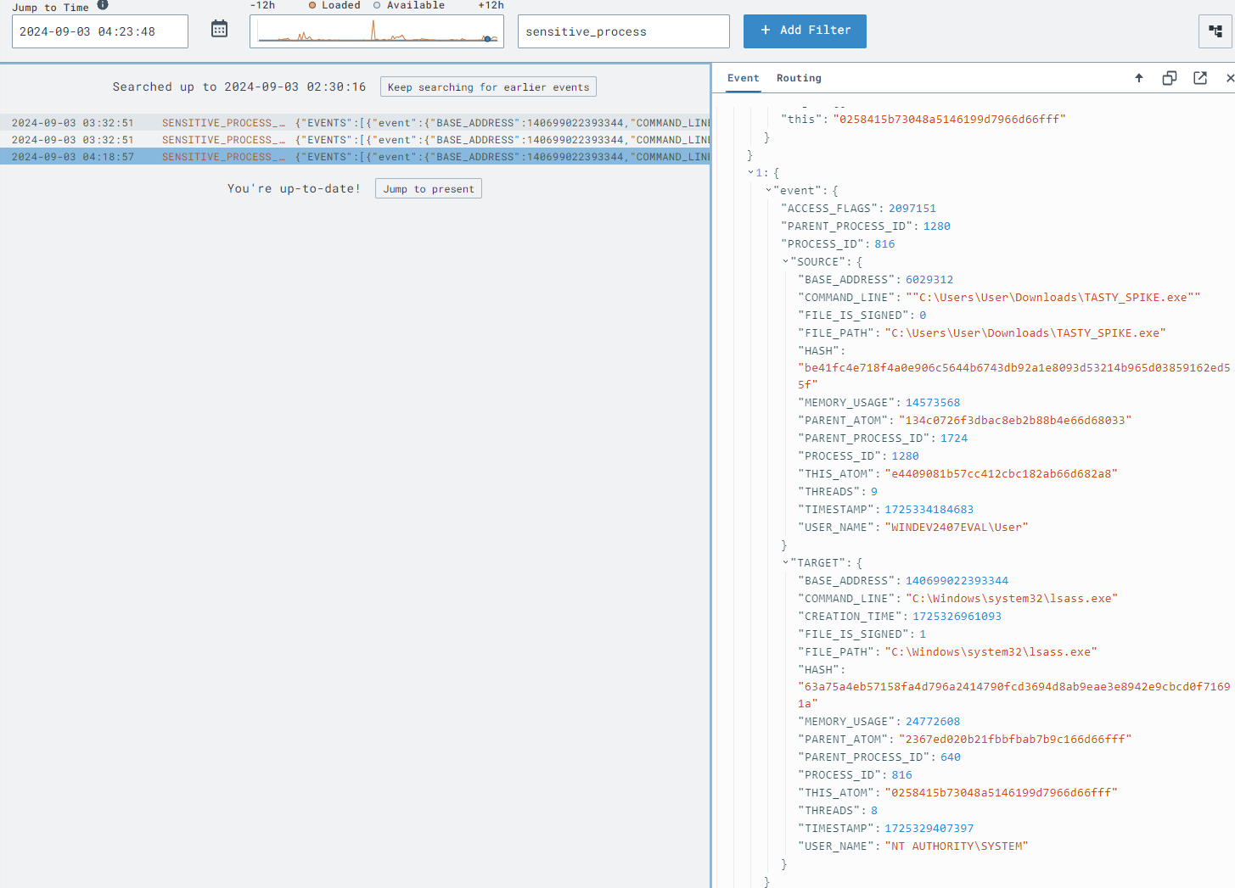The image size is (1235, 888).
Task: Switch to the Routing tab
Action: [799, 78]
